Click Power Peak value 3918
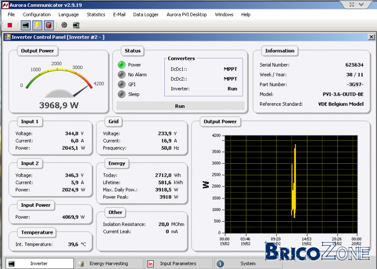377x269 pixels. click(165, 197)
